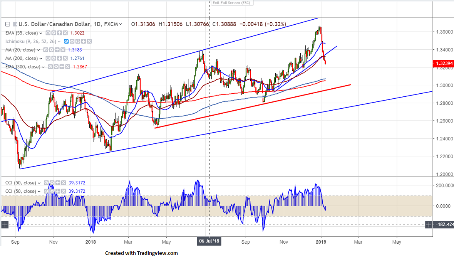This screenshot has width=454, height=261.
Task: Click the change value −0.00418 (−0.32%)
Action: click(x=263, y=24)
